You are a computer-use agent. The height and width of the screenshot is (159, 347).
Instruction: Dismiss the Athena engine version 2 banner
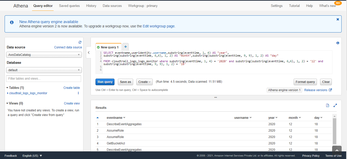pyautogui.click(x=338, y=19)
